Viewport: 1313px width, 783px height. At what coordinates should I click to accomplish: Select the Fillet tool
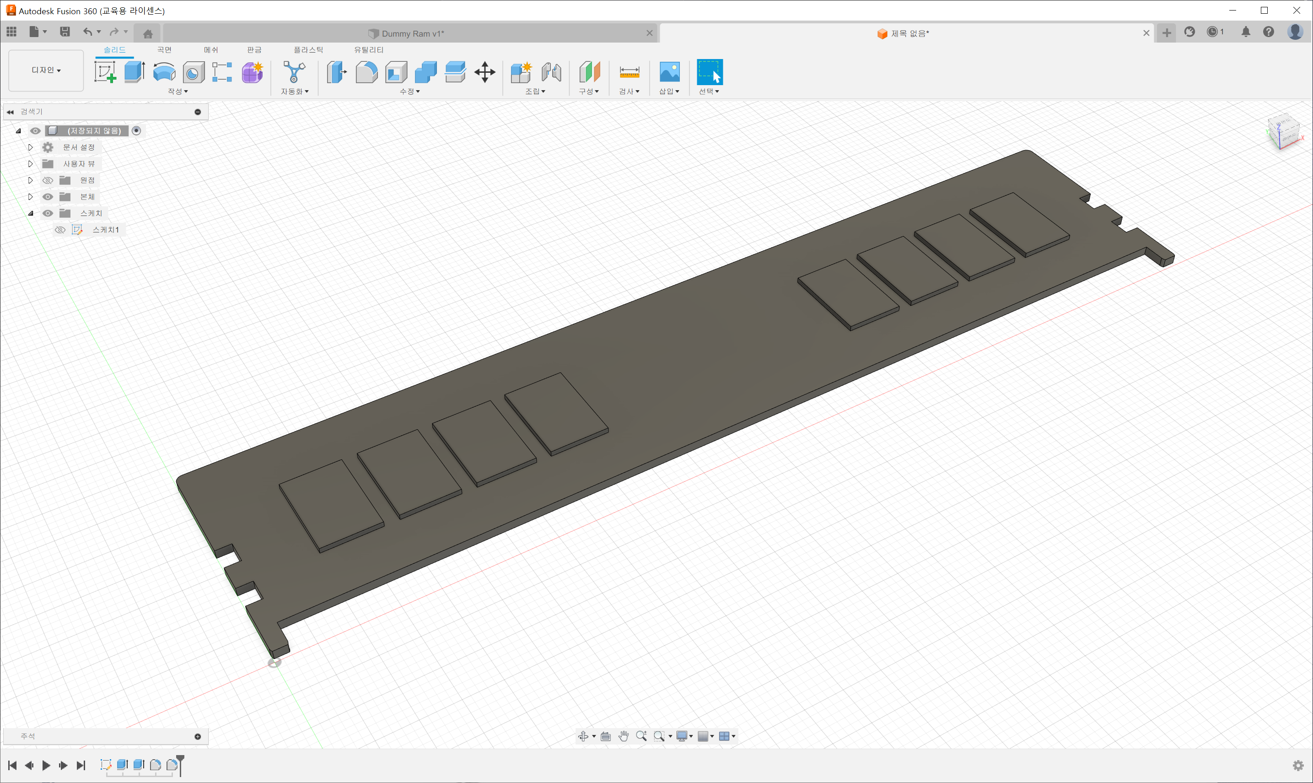click(366, 72)
